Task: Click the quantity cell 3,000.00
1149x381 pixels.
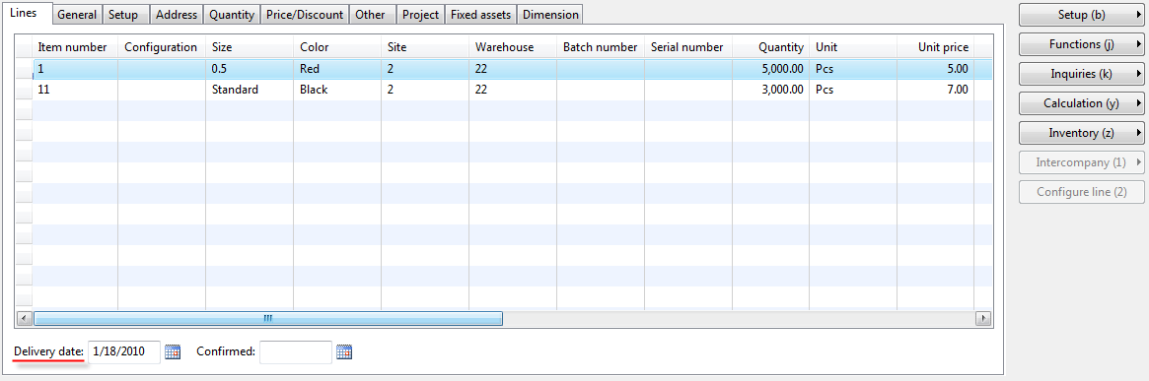Action: 771,90
